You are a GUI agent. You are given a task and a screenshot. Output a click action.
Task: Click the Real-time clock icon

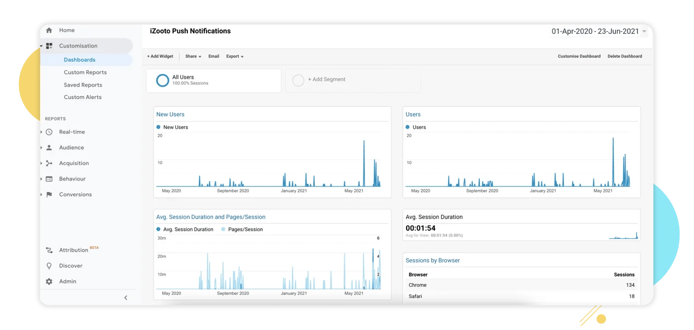tap(49, 132)
